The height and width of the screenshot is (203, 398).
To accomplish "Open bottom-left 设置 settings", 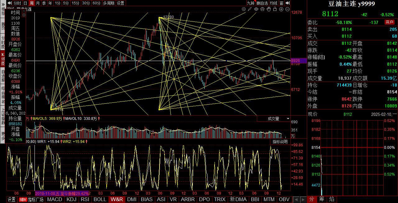I will tap(12, 200).
